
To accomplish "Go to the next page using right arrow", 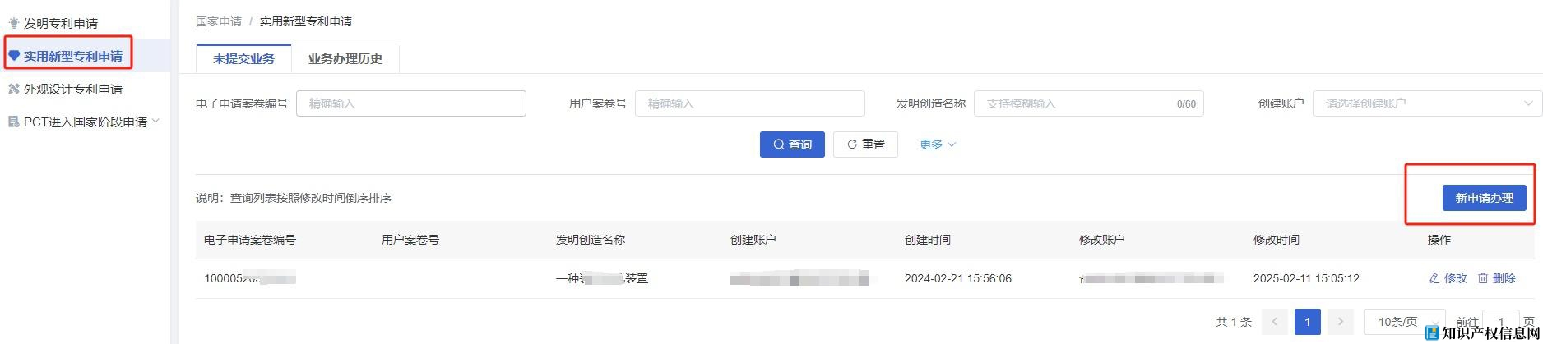I will (x=1340, y=322).
